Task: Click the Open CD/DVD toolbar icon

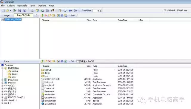Action: (14, 10)
